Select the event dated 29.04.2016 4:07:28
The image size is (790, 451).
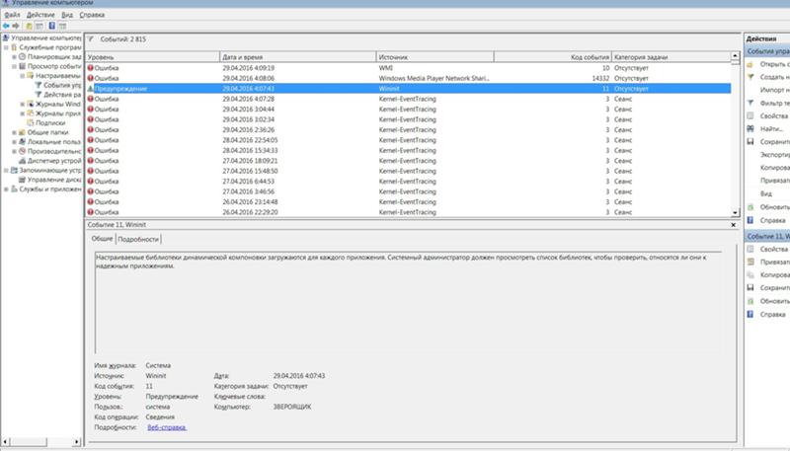pos(408,99)
